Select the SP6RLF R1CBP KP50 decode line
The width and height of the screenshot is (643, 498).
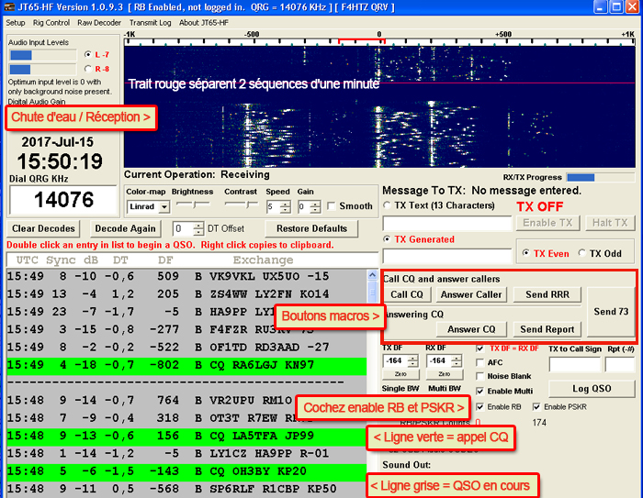click(186, 489)
